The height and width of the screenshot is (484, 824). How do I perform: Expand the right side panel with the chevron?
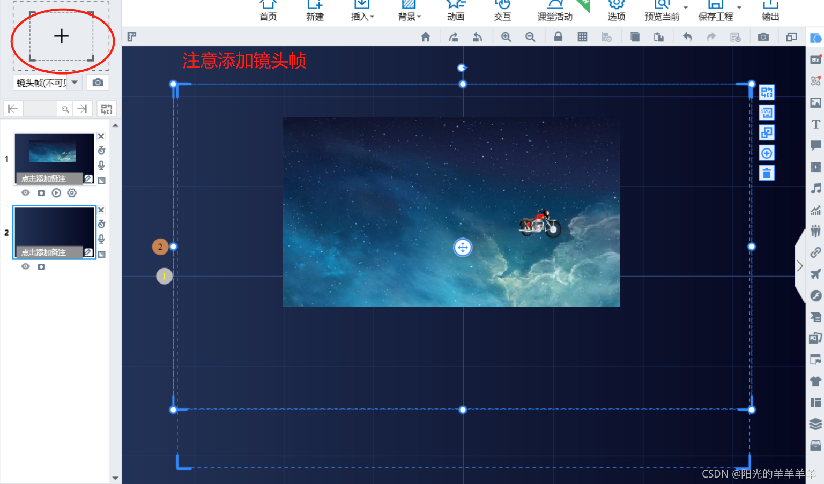pos(799,266)
